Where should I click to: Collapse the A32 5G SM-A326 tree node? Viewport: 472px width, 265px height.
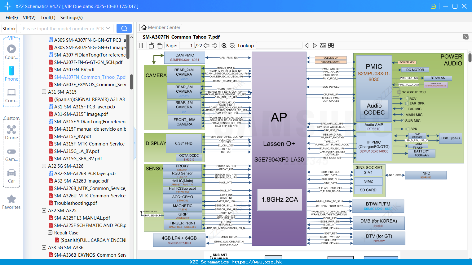[44, 166]
